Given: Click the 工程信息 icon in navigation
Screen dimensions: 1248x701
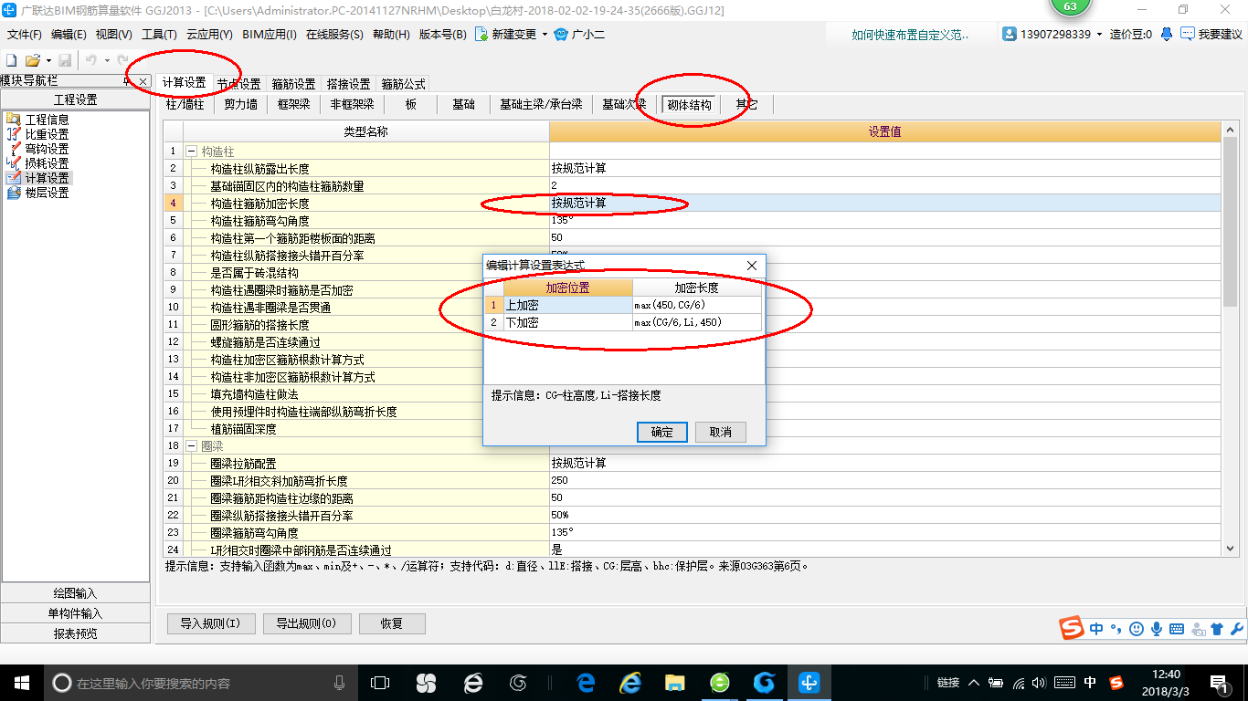Looking at the screenshot, I should [x=13, y=120].
